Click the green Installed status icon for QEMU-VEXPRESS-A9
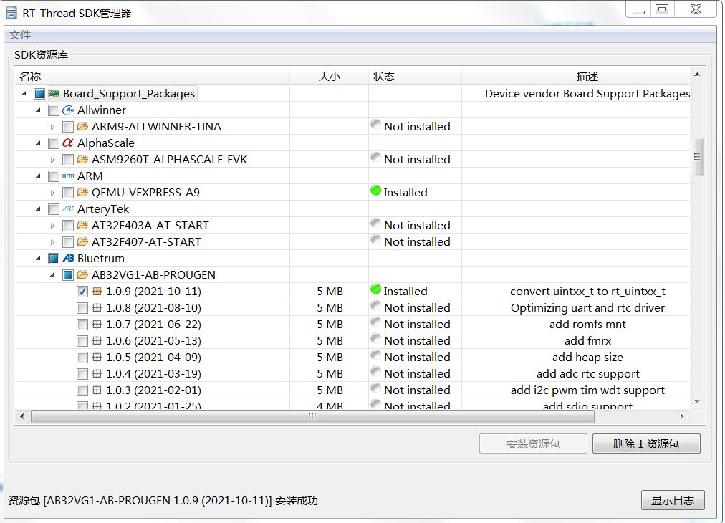 point(376,191)
